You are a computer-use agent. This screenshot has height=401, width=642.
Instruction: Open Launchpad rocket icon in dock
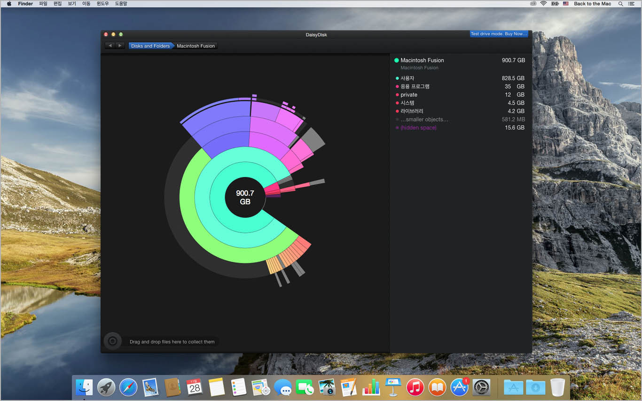[x=106, y=387]
